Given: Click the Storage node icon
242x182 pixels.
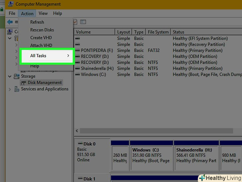Looking at the screenshot, I should point(17,76).
